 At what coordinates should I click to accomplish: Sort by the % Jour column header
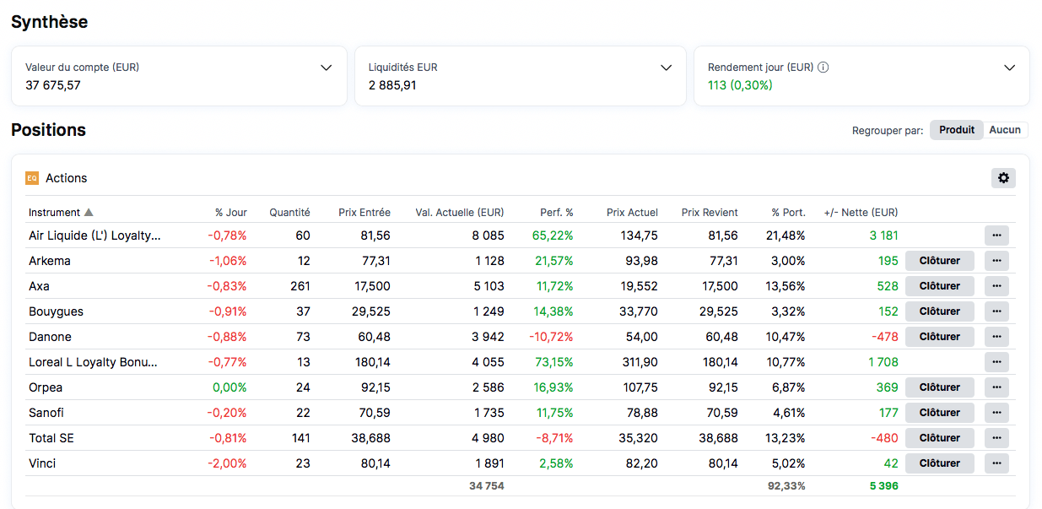[x=230, y=213]
